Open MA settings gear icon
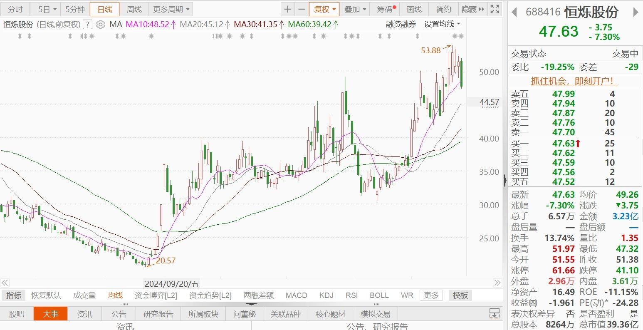 point(100,25)
